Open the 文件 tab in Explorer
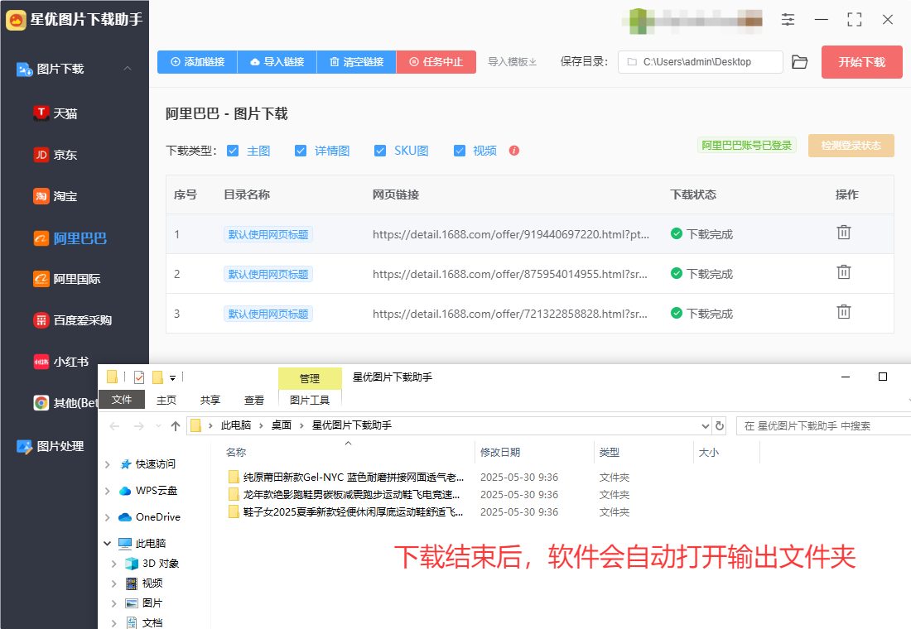This screenshot has height=629, width=911. tap(122, 400)
